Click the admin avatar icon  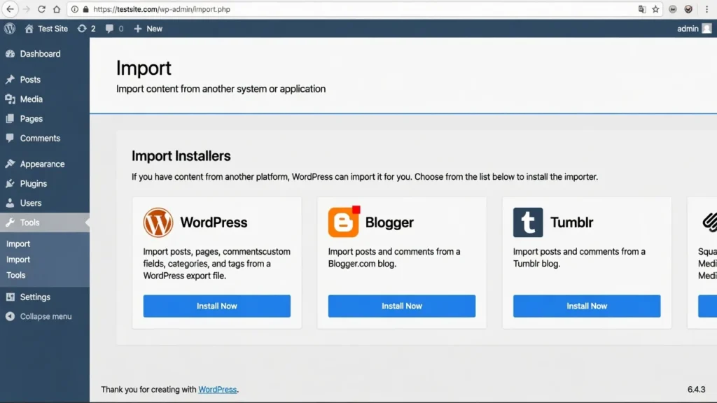click(x=707, y=28)
